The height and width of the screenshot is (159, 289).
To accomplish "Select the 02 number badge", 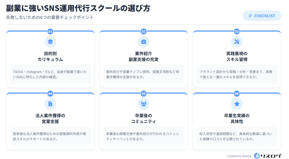I will click(x=143, y=32).
